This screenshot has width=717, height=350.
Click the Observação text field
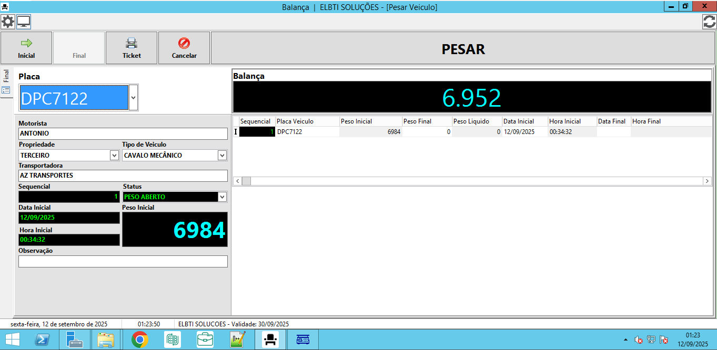coord(123,261)
